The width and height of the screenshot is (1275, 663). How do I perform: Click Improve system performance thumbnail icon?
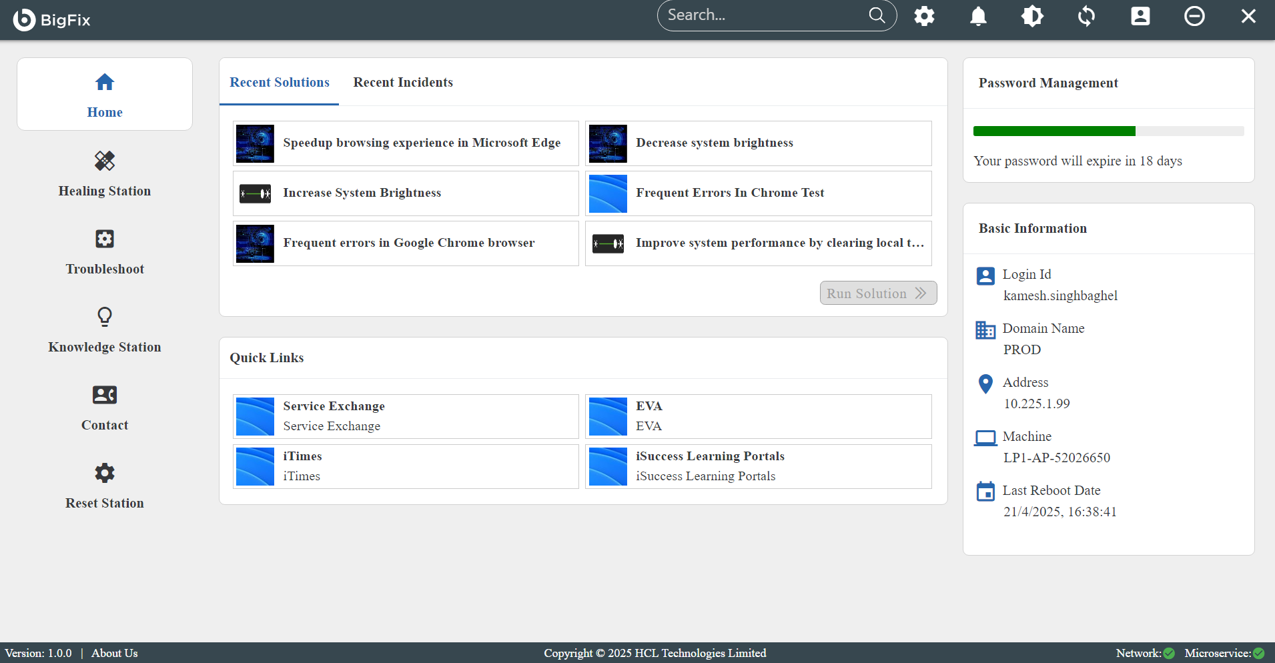608,243
